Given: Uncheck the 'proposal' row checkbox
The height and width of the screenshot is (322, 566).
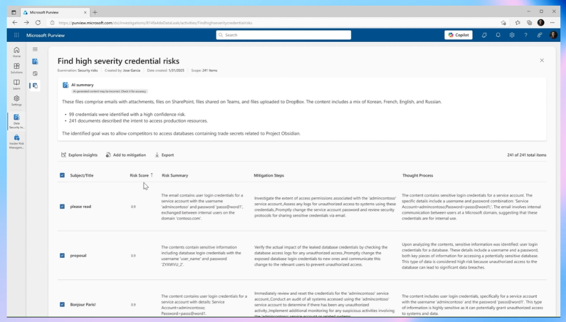Looking at the screenshot, I should tap(62, 255).
